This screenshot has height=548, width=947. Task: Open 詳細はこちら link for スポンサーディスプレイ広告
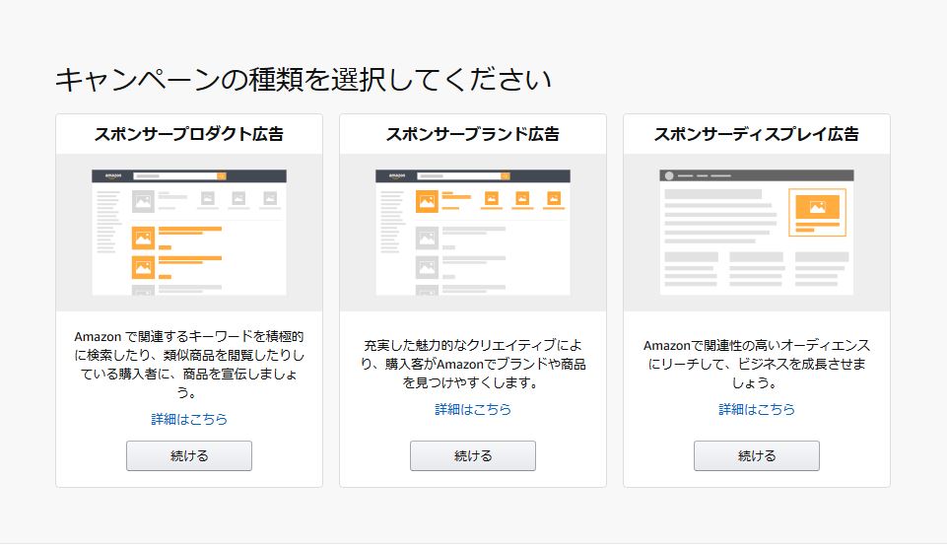coord(757,409)
